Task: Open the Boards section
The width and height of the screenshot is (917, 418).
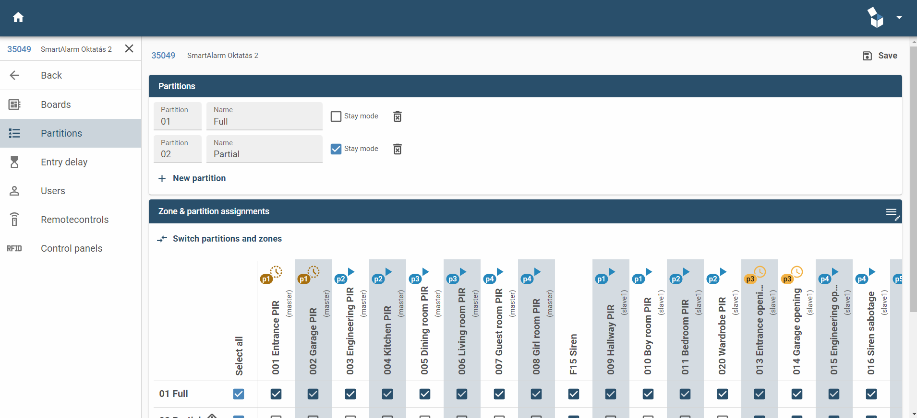Action: [x=71, y=104]
